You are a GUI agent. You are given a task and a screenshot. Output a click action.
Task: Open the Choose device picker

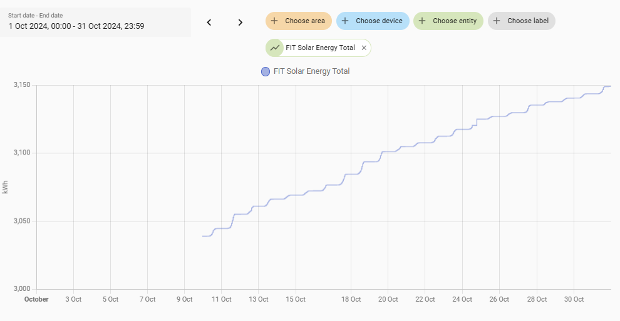click(379, 21)
